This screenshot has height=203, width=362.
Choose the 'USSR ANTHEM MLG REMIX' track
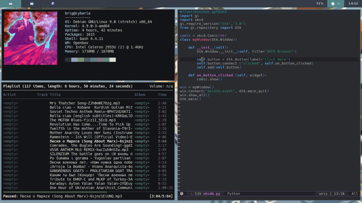pos(89,150)
